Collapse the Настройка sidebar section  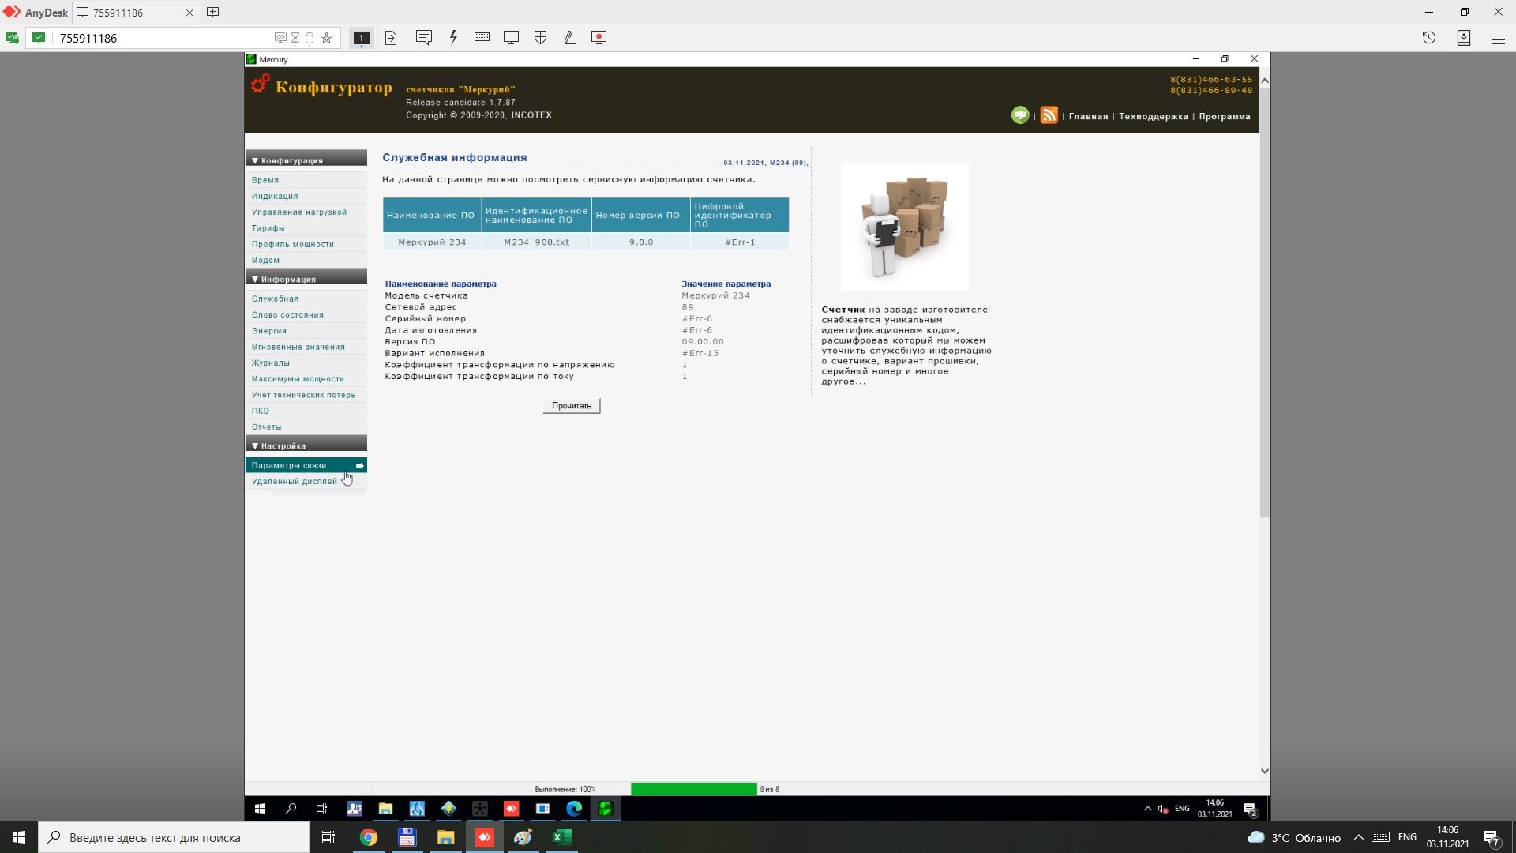point(306,445)
